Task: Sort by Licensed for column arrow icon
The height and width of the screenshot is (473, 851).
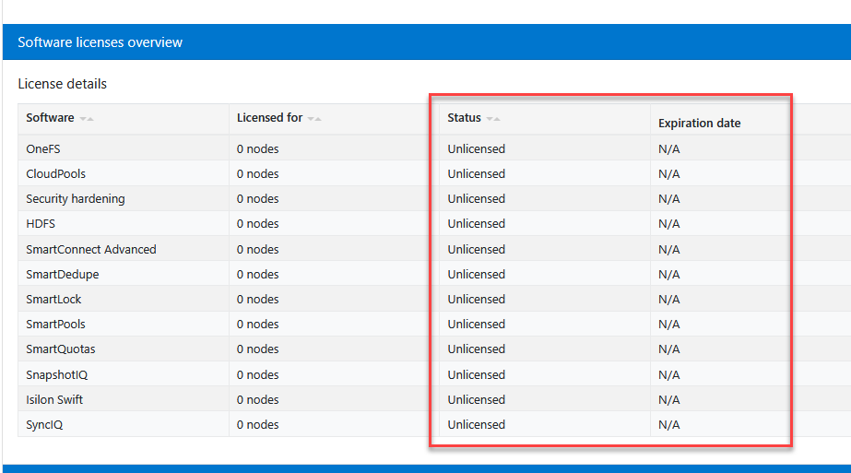Action: pos(314,119)
